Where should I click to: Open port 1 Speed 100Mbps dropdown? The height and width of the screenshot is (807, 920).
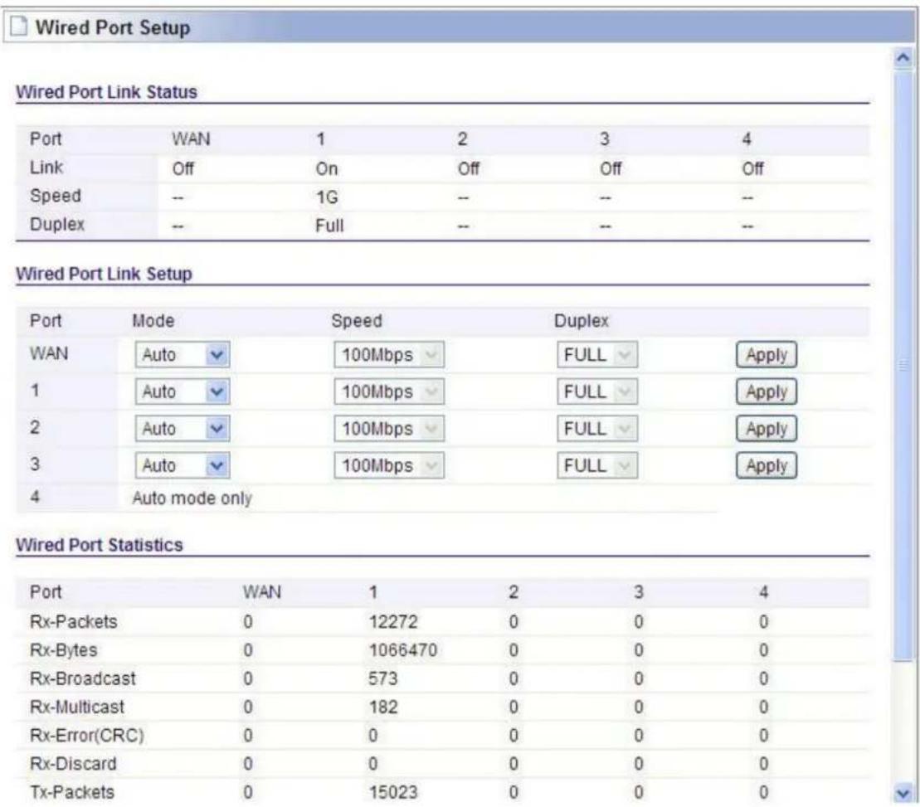point(389,391)
